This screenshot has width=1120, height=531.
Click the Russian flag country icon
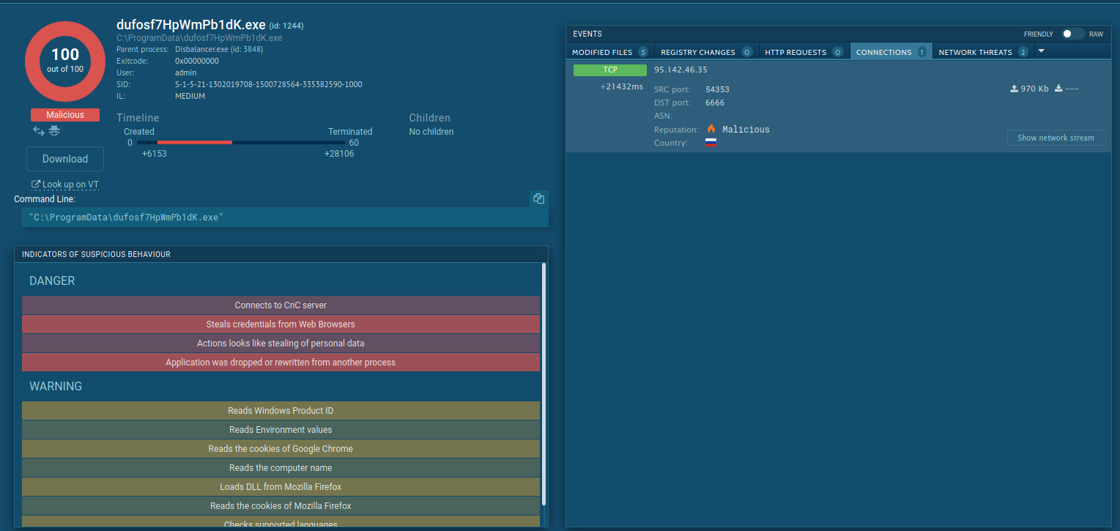point(711,143)
